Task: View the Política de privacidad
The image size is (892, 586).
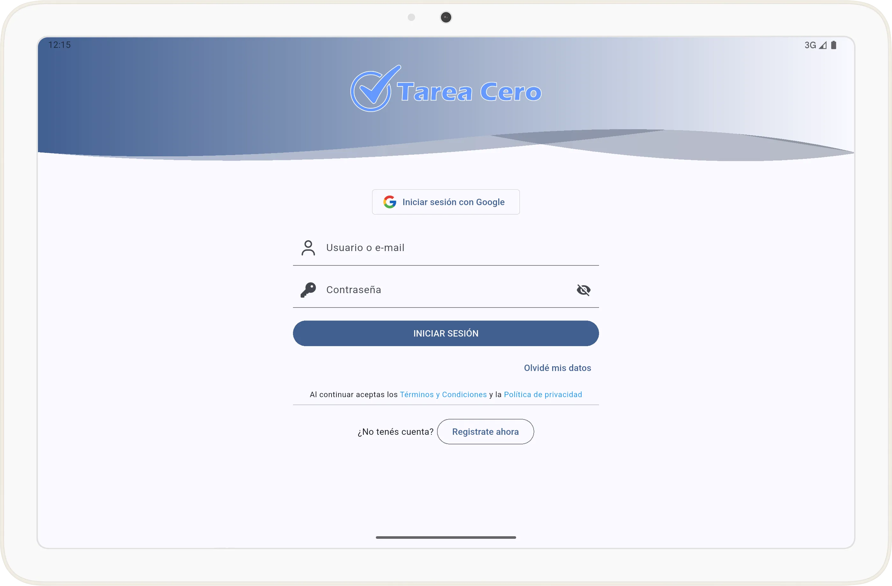Action: click(x=543, y=394)
